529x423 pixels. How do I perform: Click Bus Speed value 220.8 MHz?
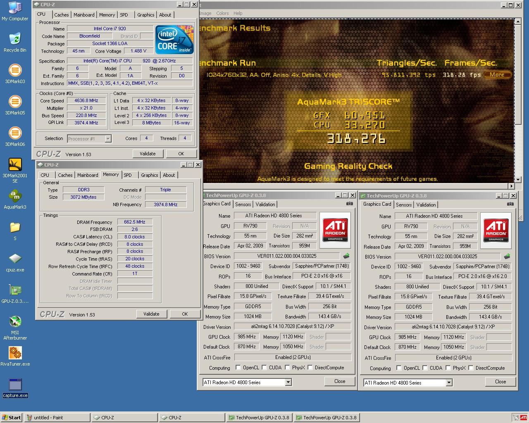(86, 116)
